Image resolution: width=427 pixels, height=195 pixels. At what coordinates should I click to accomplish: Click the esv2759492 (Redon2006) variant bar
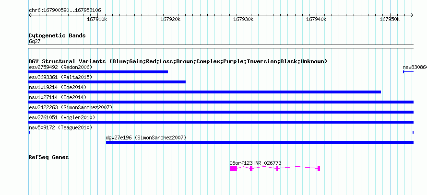point(98,72)
